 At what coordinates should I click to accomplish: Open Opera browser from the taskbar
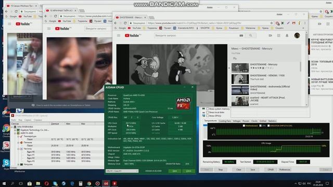point(46,183)
